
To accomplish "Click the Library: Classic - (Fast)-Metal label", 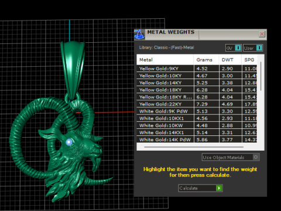I will (166, 47).
